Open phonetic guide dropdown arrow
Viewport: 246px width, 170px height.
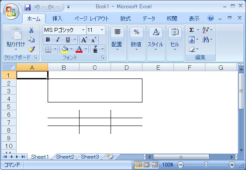coord(102,49)
